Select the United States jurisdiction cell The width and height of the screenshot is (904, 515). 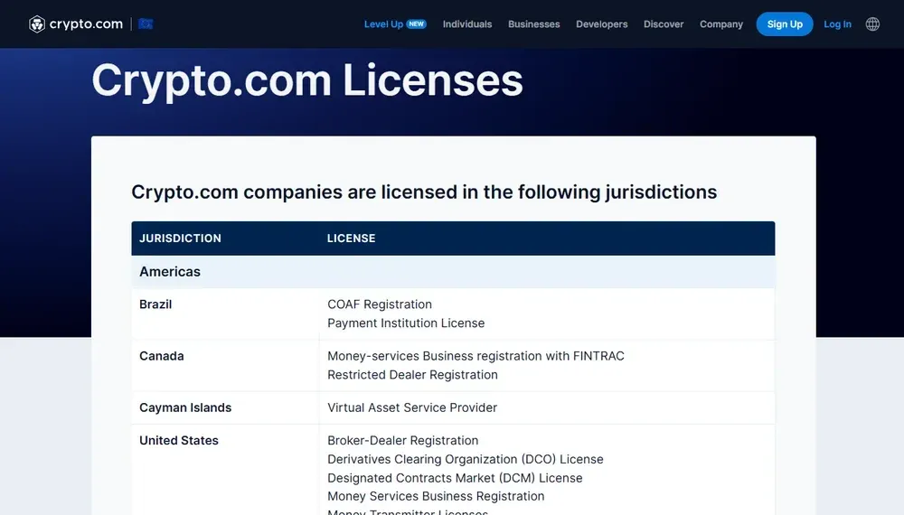[225, 470]
